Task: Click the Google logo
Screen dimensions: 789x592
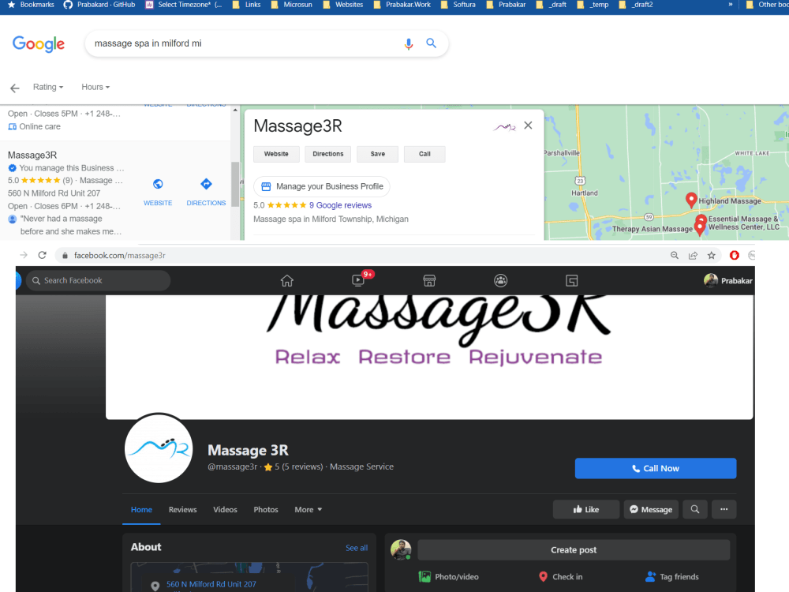Action: [x=39, y=44]
